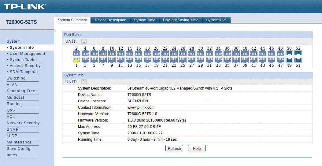
Task: Select UNIT 1 in Port Status
Action: coord(83,41)
